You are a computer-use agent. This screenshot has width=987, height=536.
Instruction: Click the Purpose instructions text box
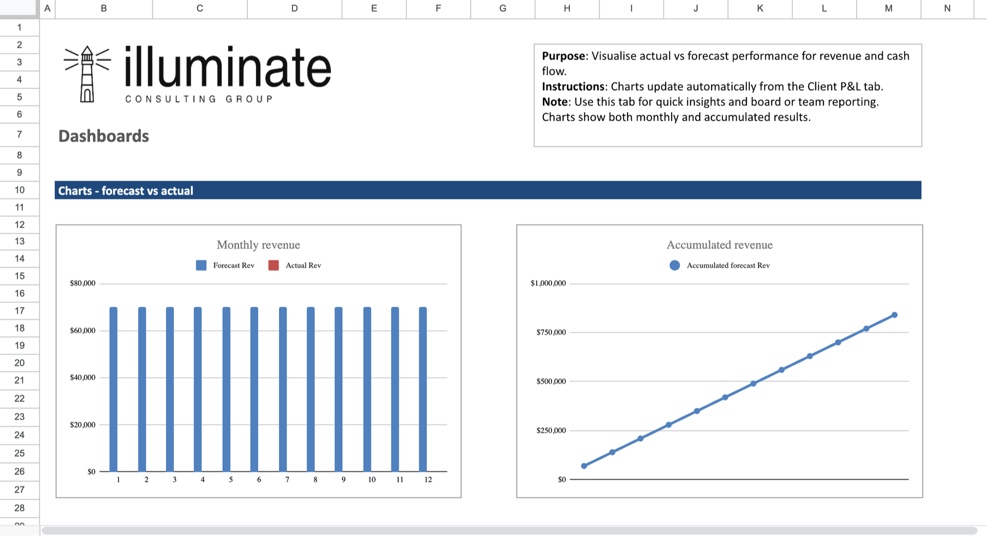pyautogui.click(x=727, y=95)
